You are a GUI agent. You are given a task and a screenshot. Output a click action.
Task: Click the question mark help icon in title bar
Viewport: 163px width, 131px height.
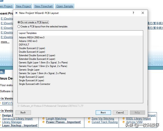click(133, 13)
